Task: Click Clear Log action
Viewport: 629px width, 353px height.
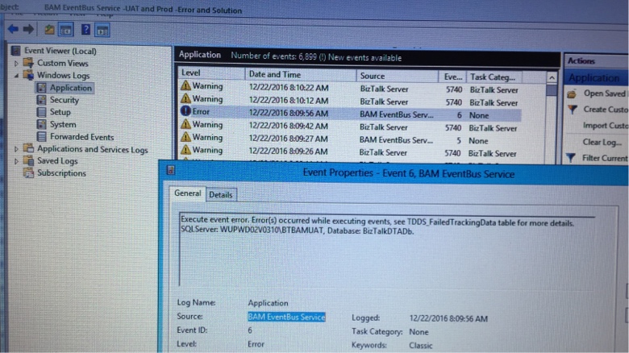Action: coord(602,142)
